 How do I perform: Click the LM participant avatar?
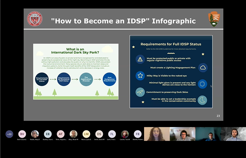pos(86,134)
